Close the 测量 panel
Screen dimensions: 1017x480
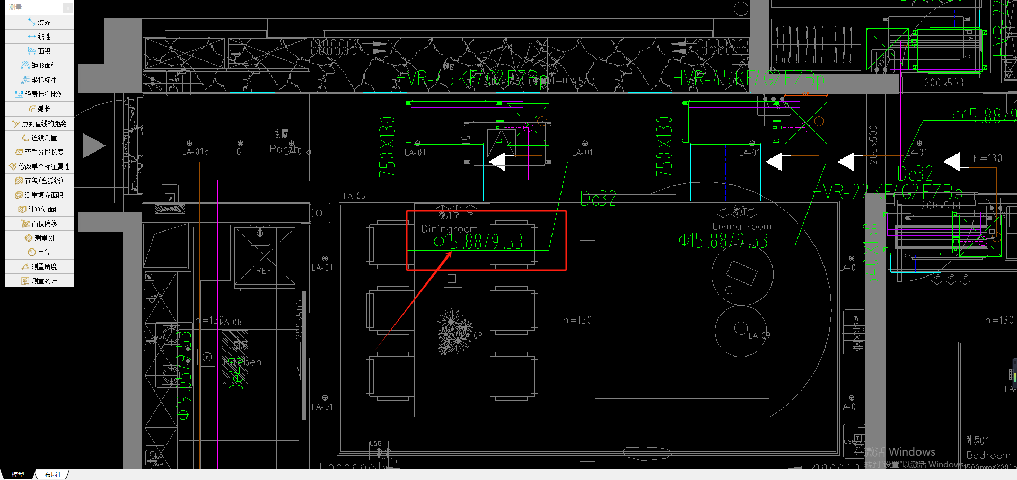point(68,7)
